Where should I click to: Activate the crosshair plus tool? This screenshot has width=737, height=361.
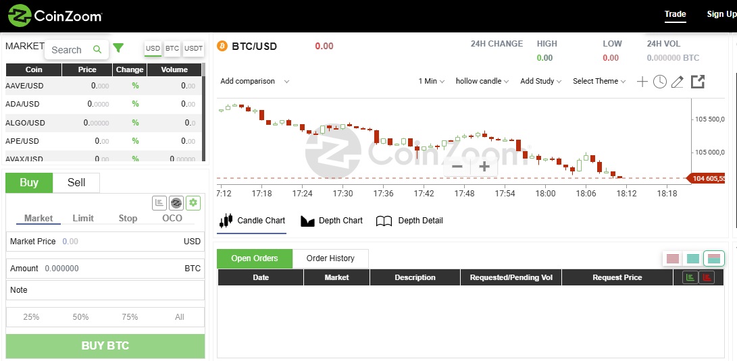click(x=642, y=82)
